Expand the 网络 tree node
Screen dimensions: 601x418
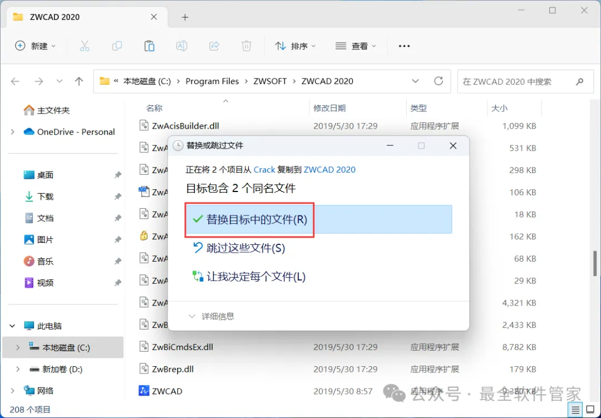[13, 391]
